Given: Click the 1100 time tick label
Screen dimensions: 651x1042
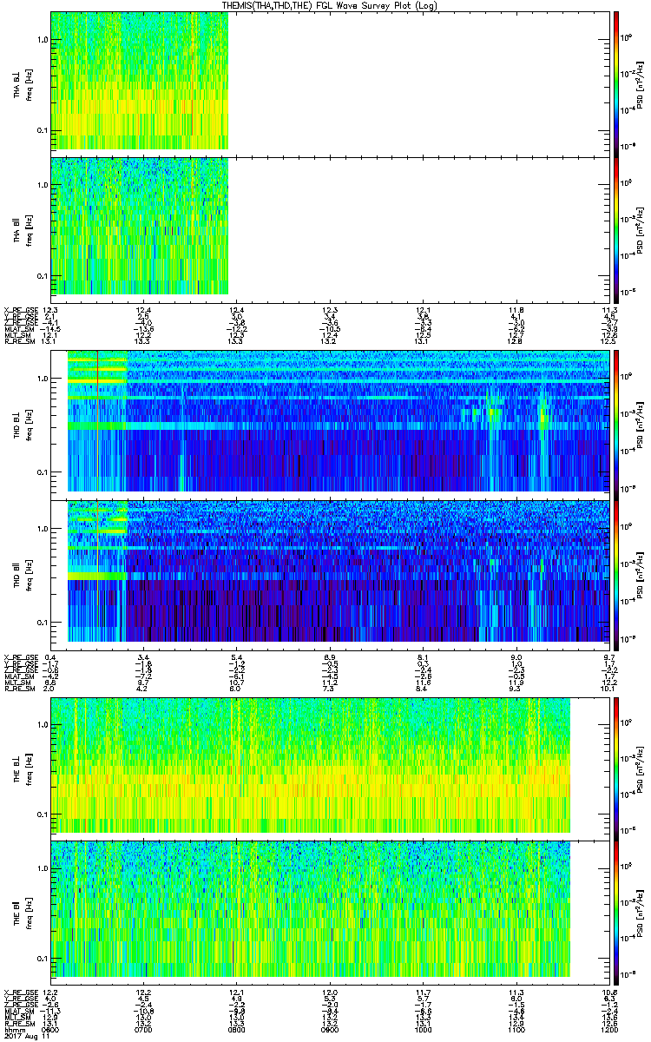Looking at the screenshot, I should pyautogui.click(x=516, y=1029).
